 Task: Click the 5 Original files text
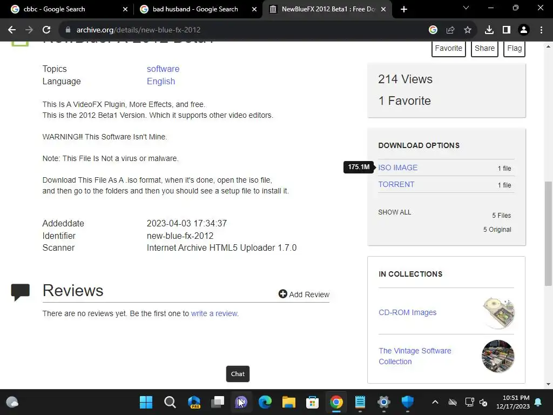[497, 229]
